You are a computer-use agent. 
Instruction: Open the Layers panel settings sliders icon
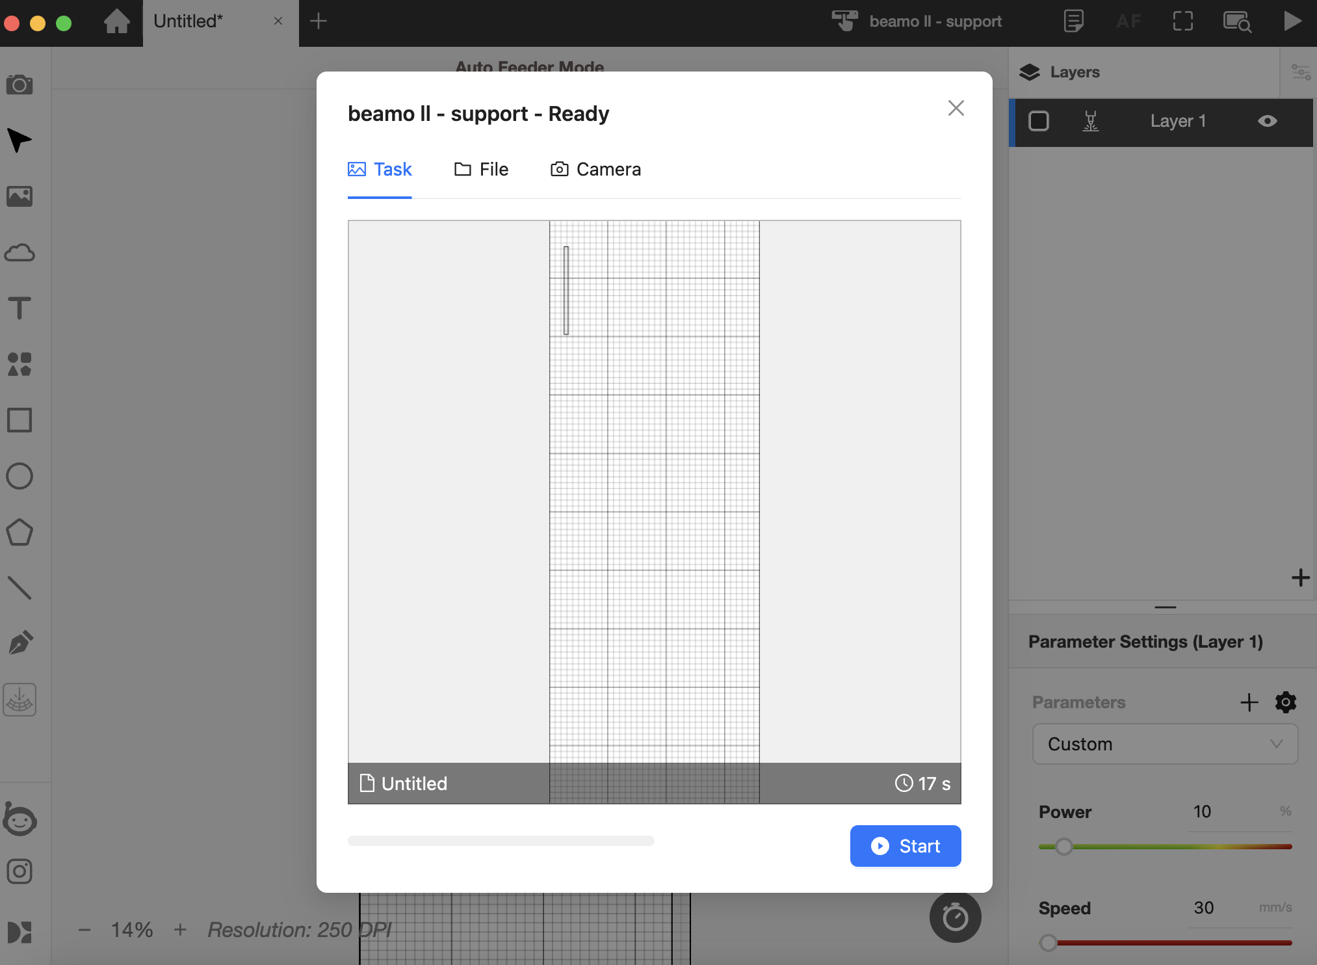(1301, 72)
